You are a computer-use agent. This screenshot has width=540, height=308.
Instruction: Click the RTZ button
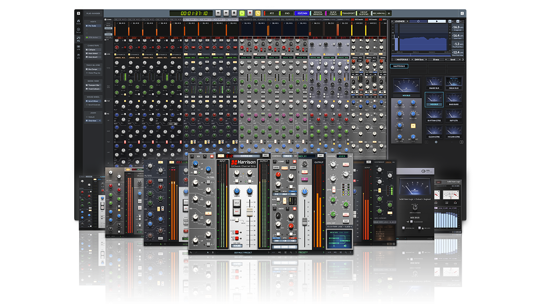(x=272, y=13)
